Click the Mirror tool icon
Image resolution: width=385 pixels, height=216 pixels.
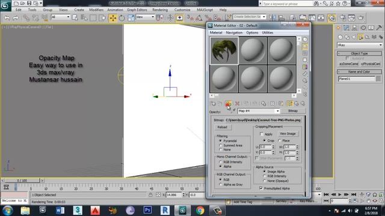pyautogui.click(x=272, y=17)
